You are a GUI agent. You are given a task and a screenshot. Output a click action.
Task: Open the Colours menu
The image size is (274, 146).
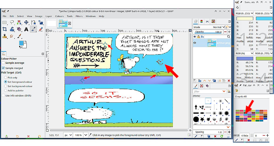point(59,16)
